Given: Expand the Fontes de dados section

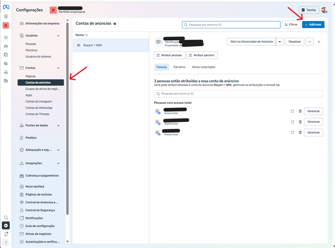Looking at the screenshot, I should (x=58, y=126).
